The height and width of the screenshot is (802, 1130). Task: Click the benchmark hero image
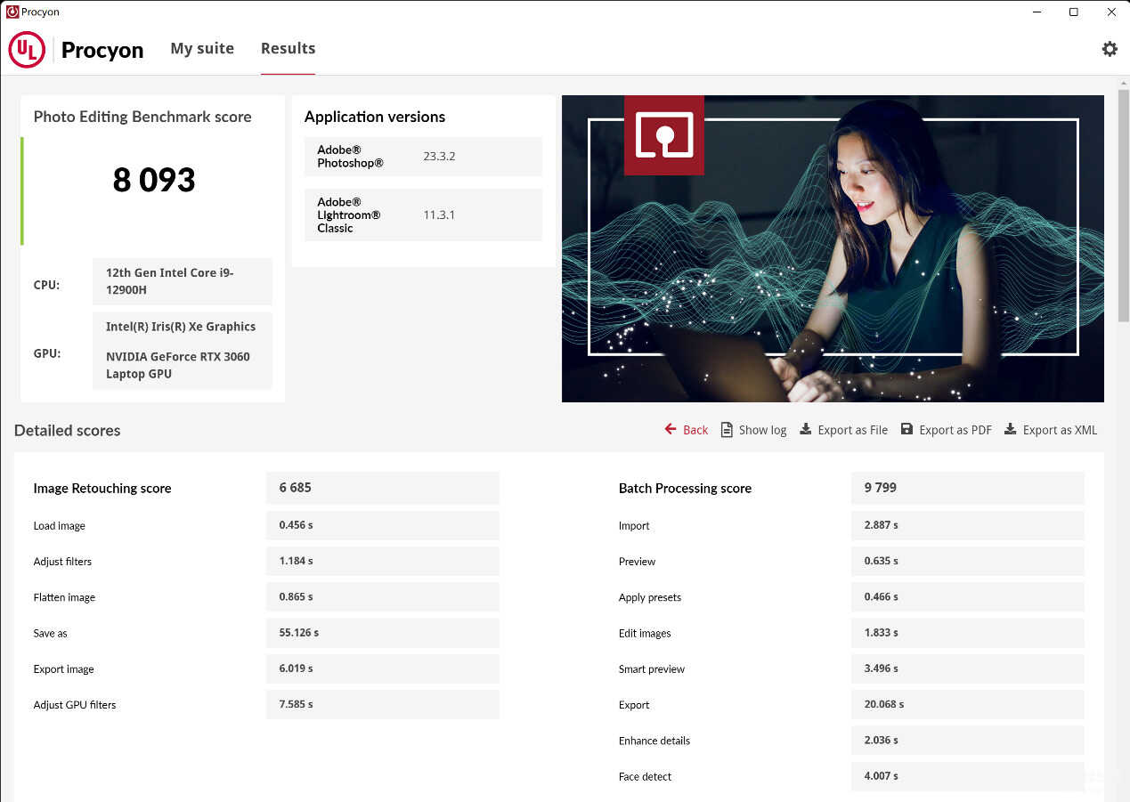(833, 248)
